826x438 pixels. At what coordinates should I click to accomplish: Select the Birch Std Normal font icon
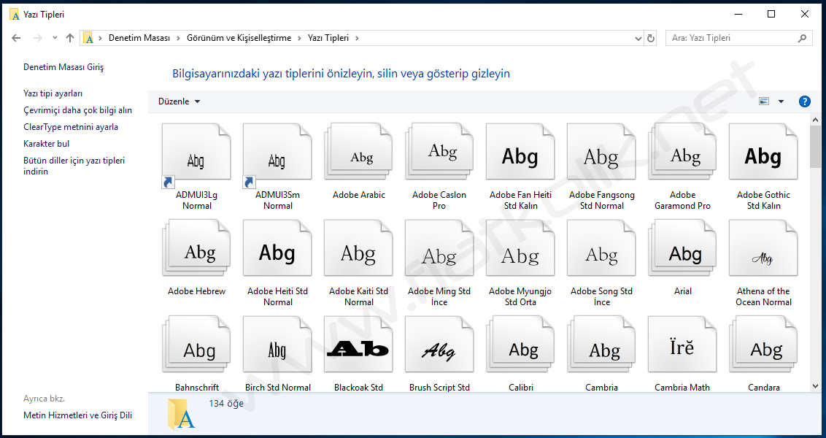pyautogui.click(x=277, y=345)
